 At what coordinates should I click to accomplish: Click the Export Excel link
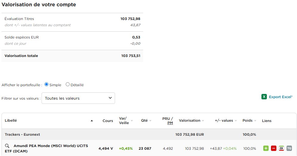coord(281,97)
